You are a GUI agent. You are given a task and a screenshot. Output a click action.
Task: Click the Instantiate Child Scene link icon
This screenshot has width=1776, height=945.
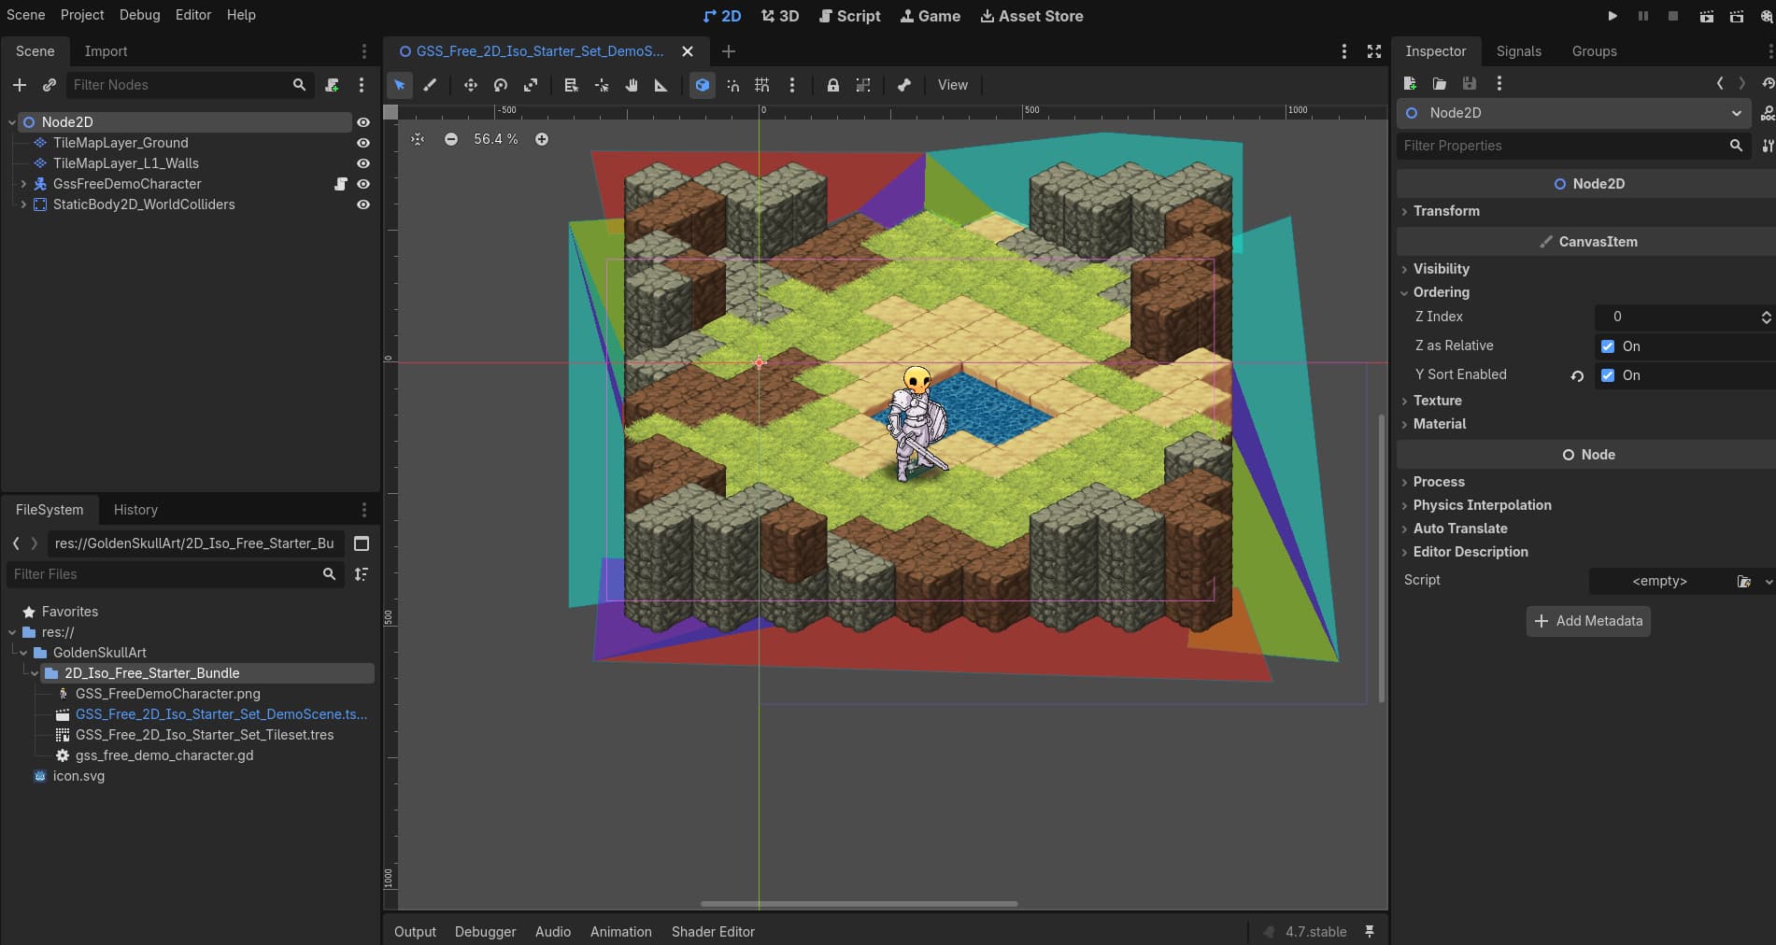pos(50,85)
